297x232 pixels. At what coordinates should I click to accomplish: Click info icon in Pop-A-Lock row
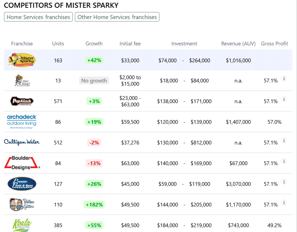(x=284, y=99)
